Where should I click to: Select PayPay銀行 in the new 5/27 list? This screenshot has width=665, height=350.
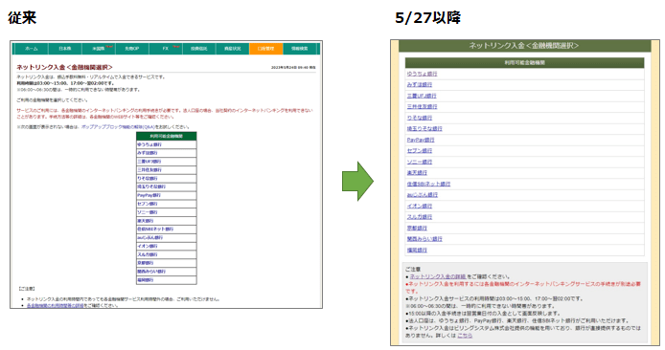pos(421,140)
